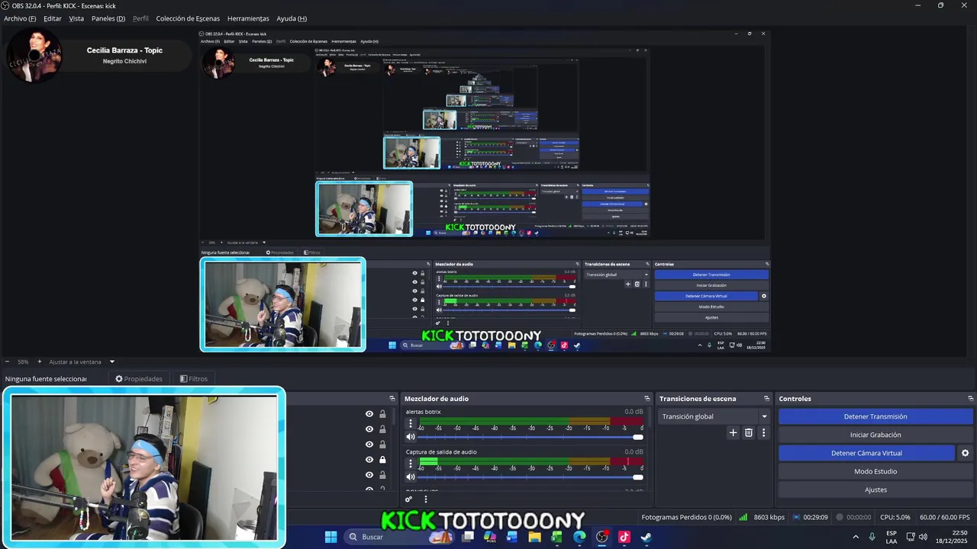Open Steam from the taskbar
977x549 pixels.
coord(646,537)
